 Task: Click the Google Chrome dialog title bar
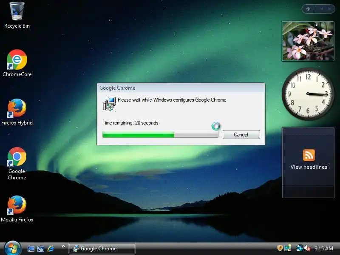pos(181,88)
